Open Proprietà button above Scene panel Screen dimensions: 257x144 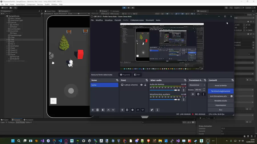[x=125, y=75]
